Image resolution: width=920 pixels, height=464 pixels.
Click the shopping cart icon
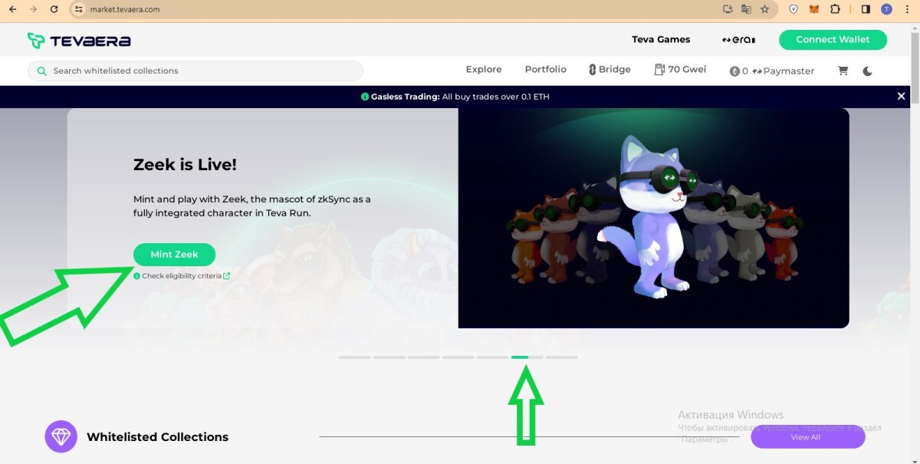[x=843, y=71]
